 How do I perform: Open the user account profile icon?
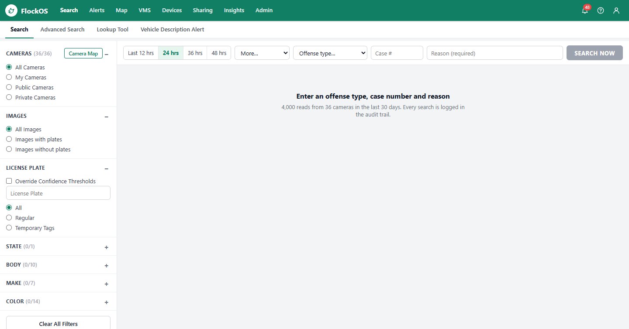(616, 10)
